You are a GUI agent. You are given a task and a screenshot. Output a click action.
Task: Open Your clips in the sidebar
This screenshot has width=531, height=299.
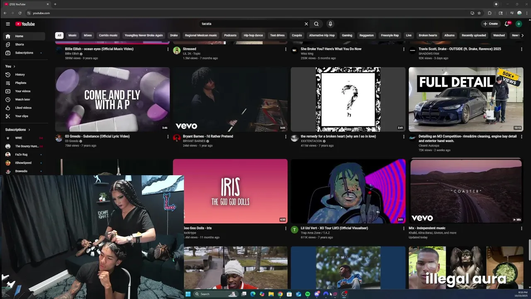coord(25,116)
